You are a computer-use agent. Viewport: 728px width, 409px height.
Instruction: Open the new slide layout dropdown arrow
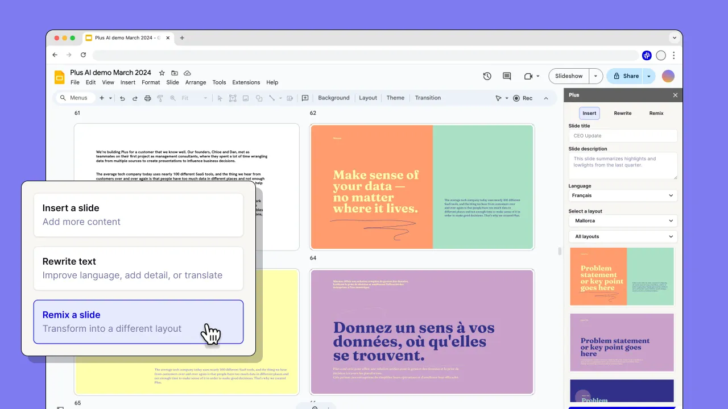pyautogui.click(x=110, y=98)
